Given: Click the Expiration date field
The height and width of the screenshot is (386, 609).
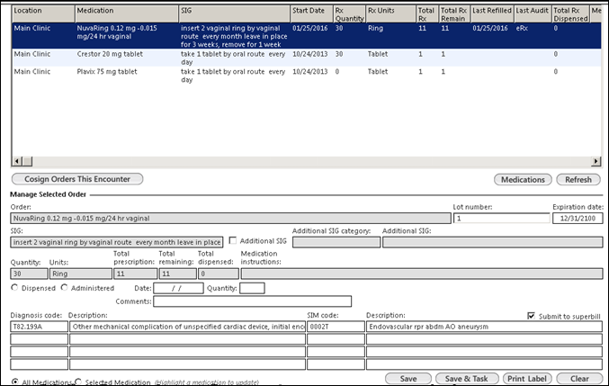Looking at the screenshot, I should [x=578, y=219].
